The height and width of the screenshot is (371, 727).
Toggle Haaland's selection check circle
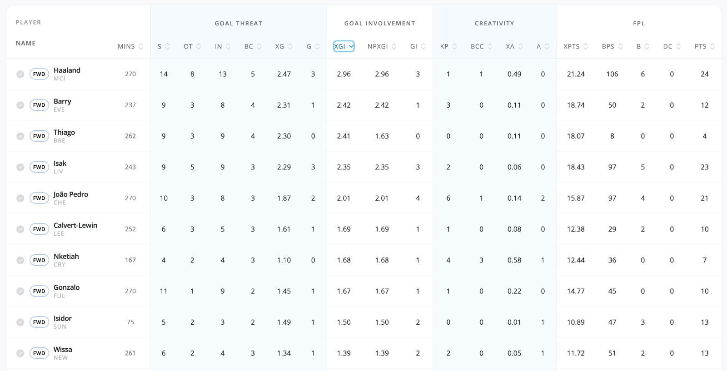[x=20, y=74]
